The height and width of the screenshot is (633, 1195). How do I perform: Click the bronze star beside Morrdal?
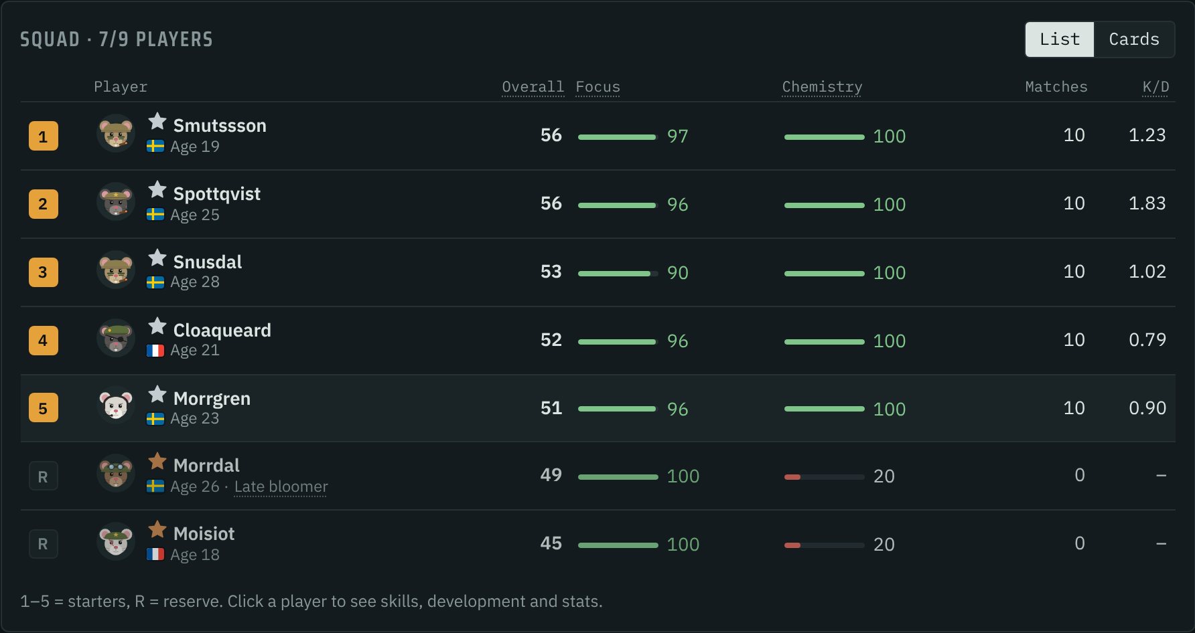(157, 461)
